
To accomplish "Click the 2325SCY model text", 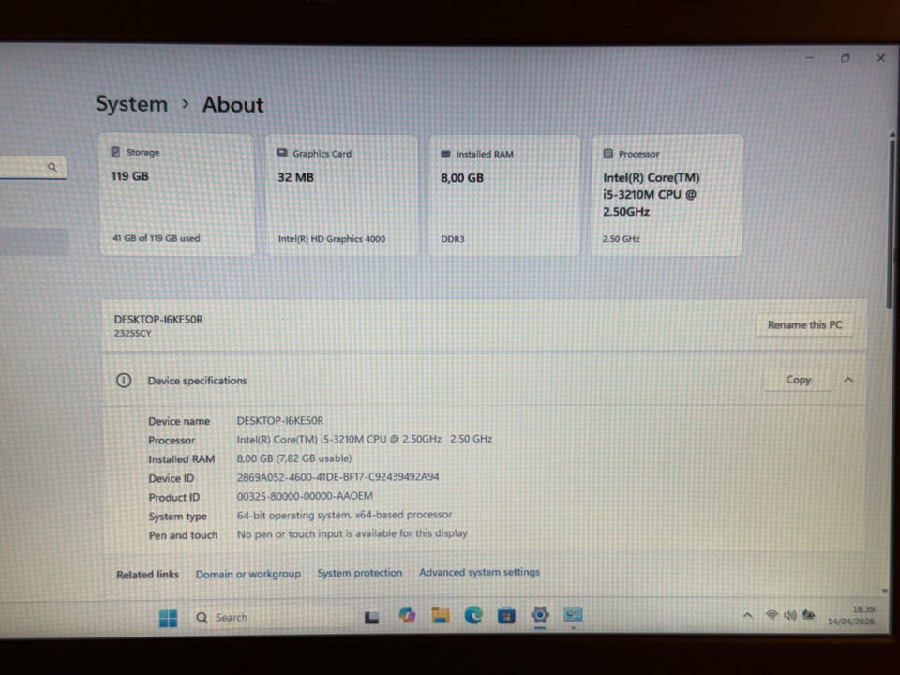I will coord(132,333).
